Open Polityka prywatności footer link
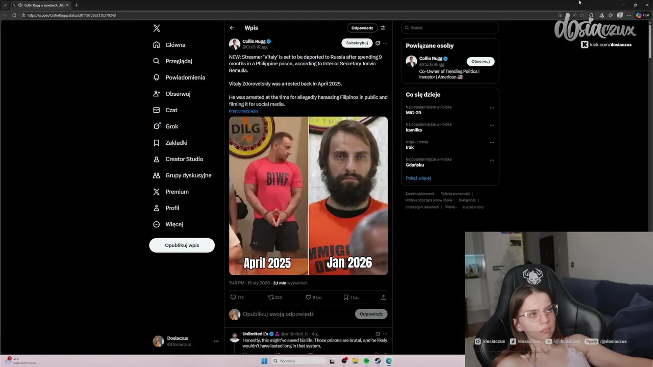The image size is (653, 367). (455, 194)
